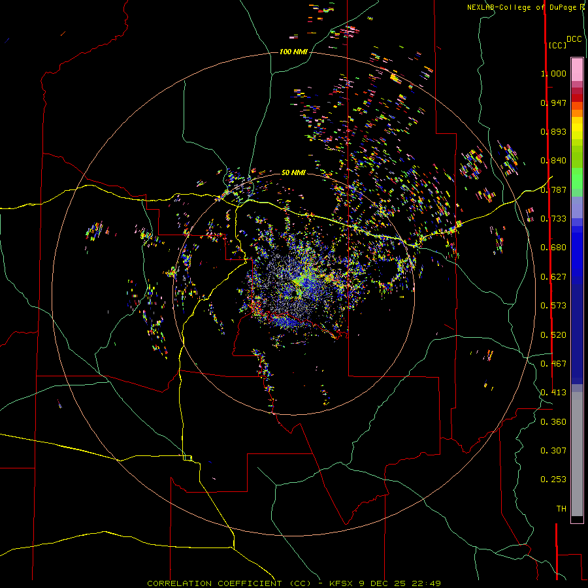Click the 100 NMI range ring label
Image resolution: width=588 pixels, height=588 pixels.
(293, 52)
